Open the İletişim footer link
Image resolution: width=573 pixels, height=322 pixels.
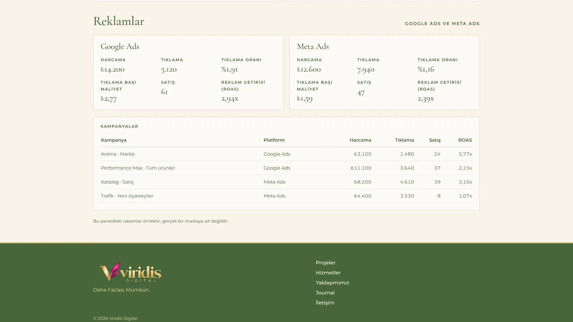tap(325, 303)
